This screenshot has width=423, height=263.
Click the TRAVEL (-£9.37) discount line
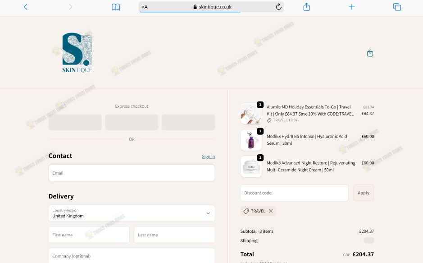283,120
